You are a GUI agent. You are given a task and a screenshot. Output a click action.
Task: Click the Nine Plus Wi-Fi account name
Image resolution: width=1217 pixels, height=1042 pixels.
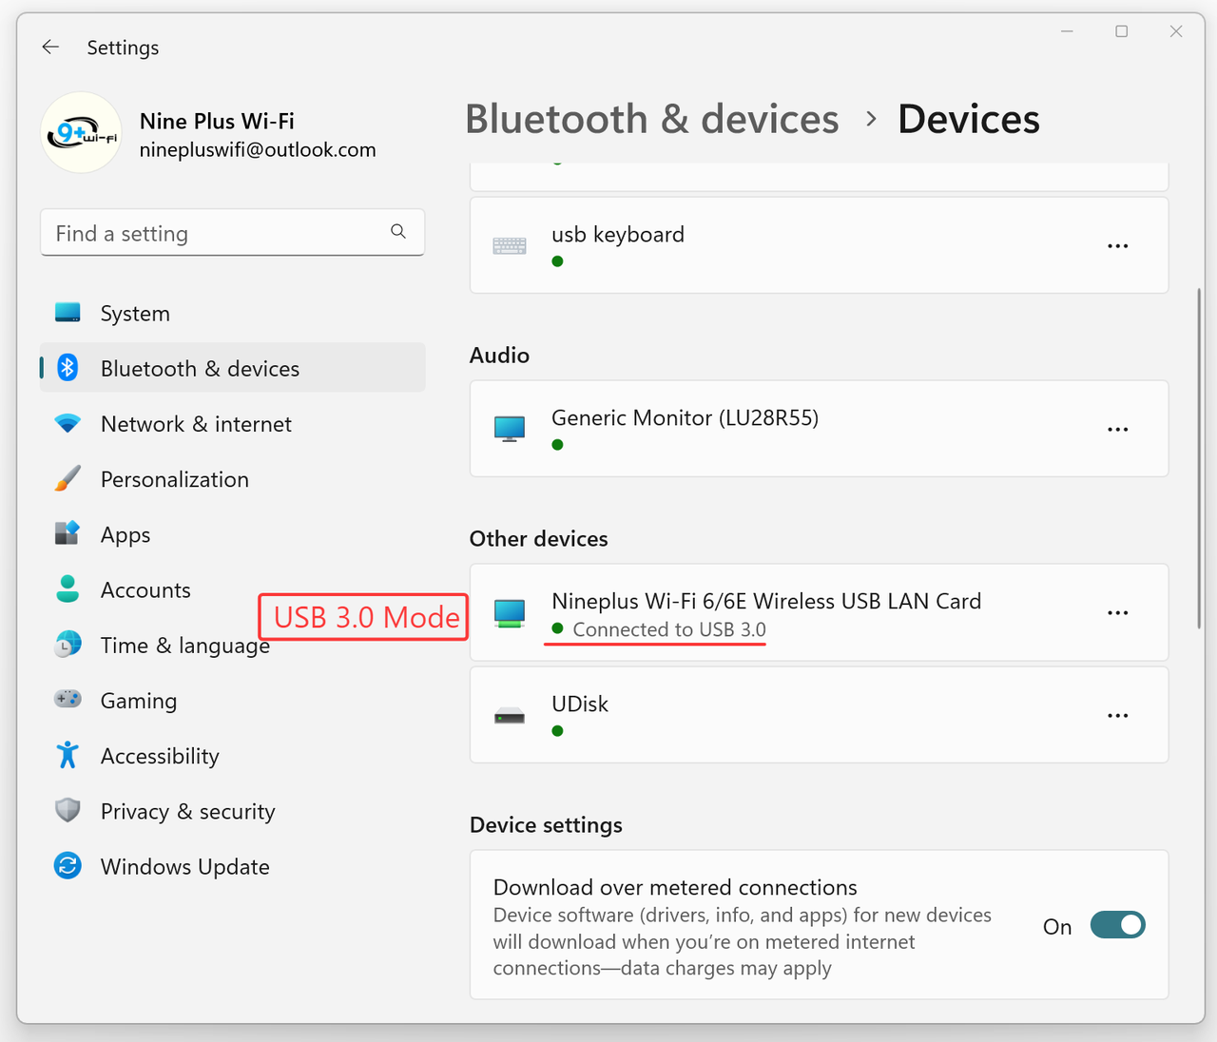(217, 122)
